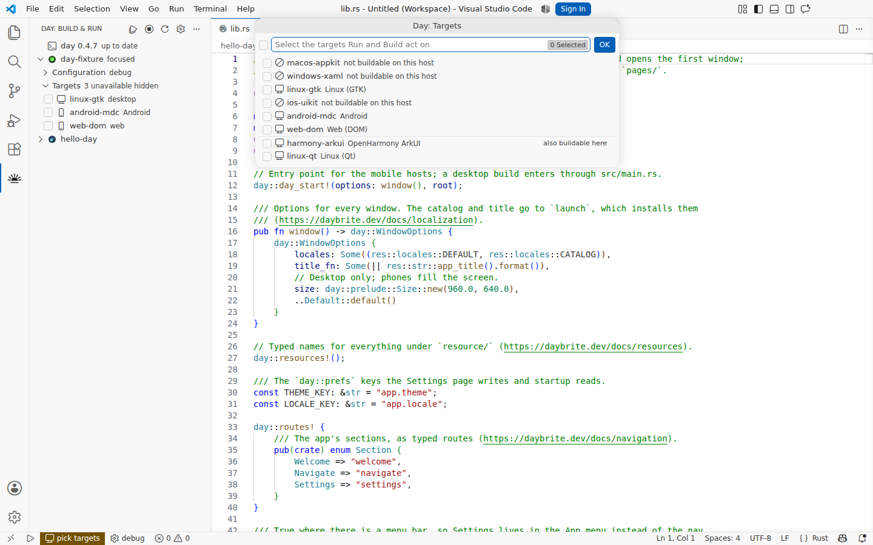Open the Terminal menu
This screenshot has width=873, height=545.
coord(210,9)
